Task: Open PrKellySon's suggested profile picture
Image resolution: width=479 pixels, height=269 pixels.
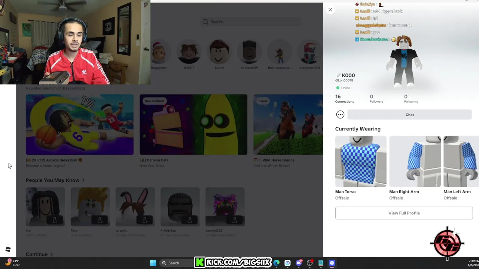Action: coord(180,207)
